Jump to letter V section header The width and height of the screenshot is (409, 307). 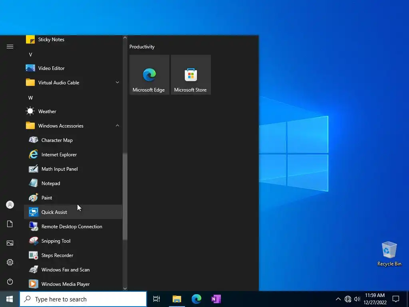[x=30, y=54]
